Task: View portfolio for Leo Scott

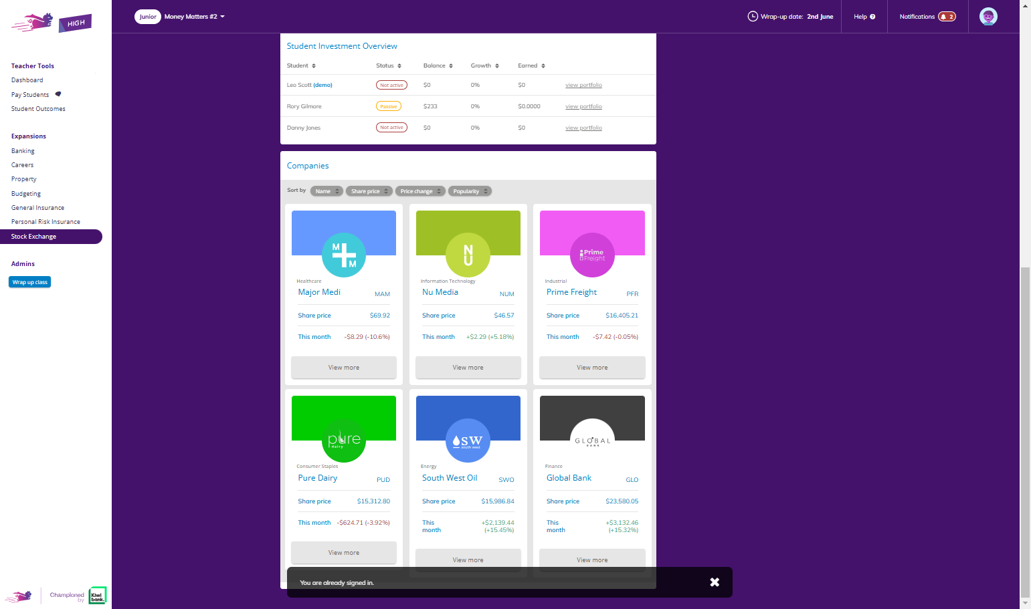Action: [x=583, y=85]
